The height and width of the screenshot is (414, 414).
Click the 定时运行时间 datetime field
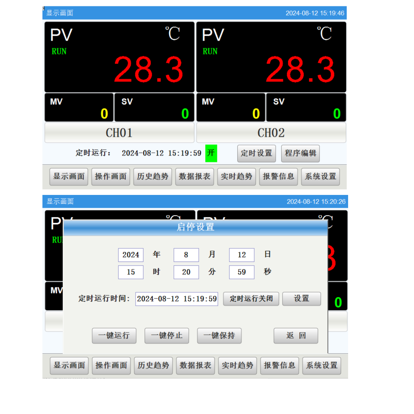click(x=176, y=299)
